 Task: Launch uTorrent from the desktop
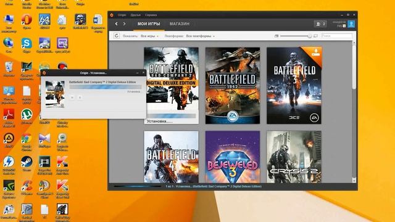[27, 115]
